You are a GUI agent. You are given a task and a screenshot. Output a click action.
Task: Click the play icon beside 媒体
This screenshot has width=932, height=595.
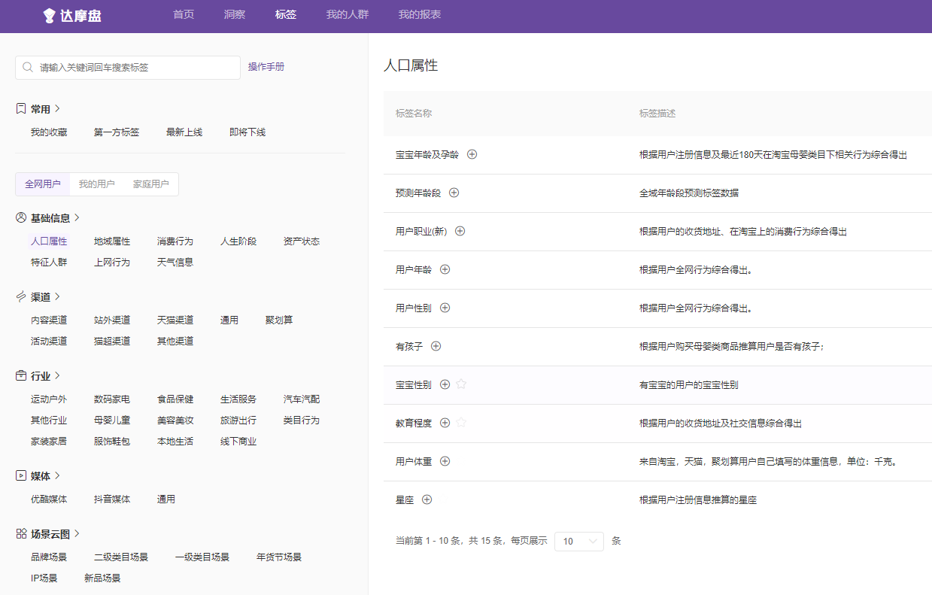(21, 476)
